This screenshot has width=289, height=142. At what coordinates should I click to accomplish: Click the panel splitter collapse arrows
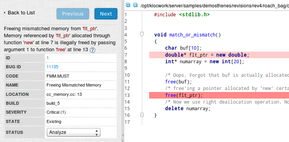tap(123, 138)
